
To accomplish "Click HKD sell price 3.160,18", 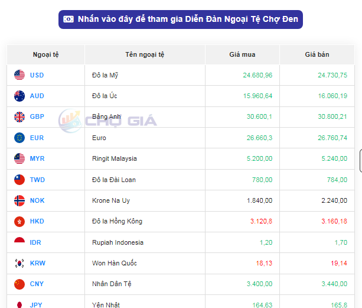I will pyautogui.click(x=334, y=221).
